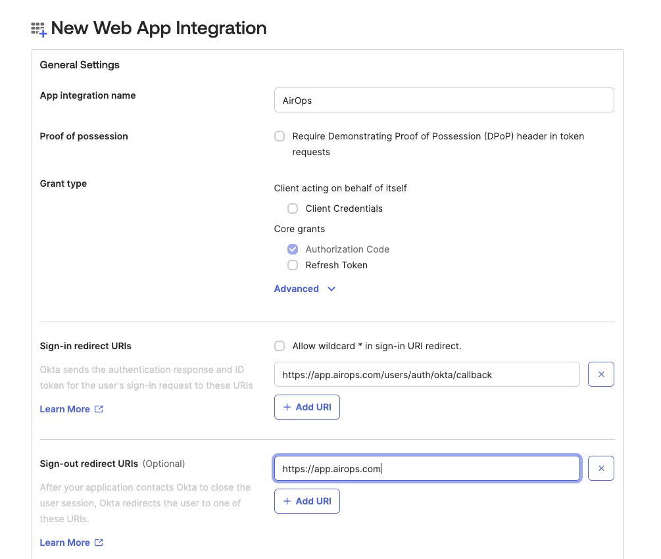The width and height of the screenshot is (661, 559).
Task: Click the 'General Settings' heading
Action: coord(80,65)
